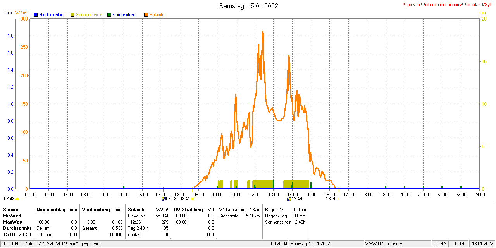Click the Sichtweite 5-10km entry
The height and width of the screenshot is (248, 496).
(239, 216)
